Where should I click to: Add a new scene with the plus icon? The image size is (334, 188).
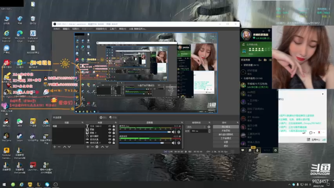point(55,147)
